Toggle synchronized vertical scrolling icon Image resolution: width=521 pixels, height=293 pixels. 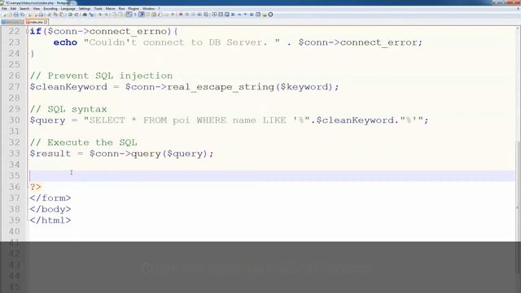point(114,15)
